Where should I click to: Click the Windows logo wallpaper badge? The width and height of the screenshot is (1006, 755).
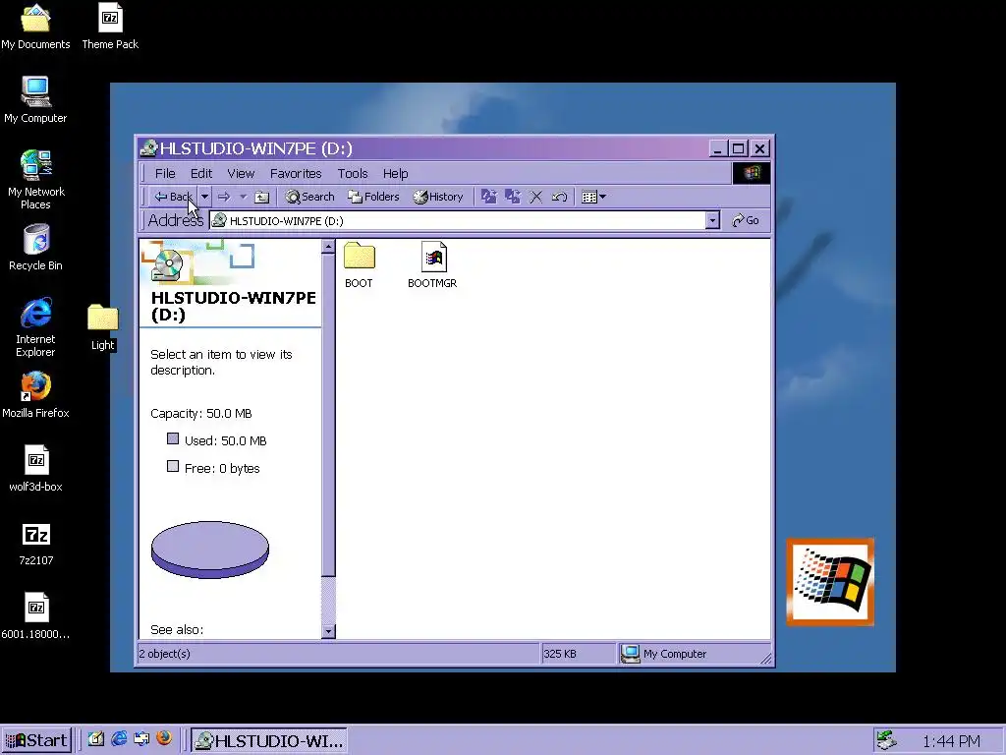pos(830,582)
